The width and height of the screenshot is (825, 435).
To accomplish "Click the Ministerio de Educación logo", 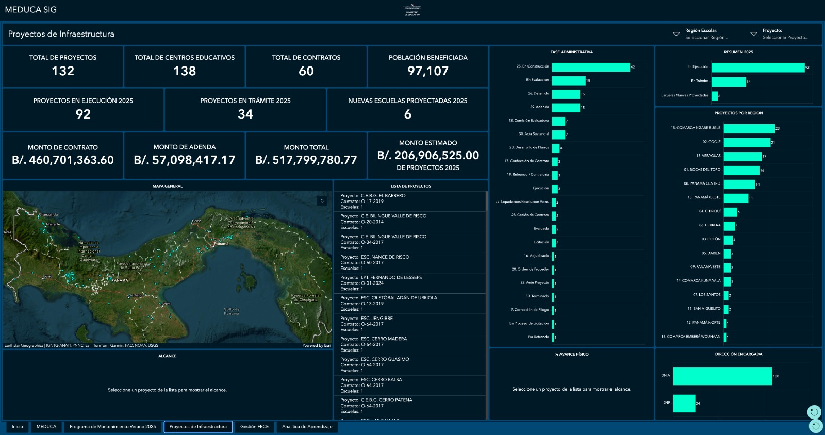I will (412, 10).
